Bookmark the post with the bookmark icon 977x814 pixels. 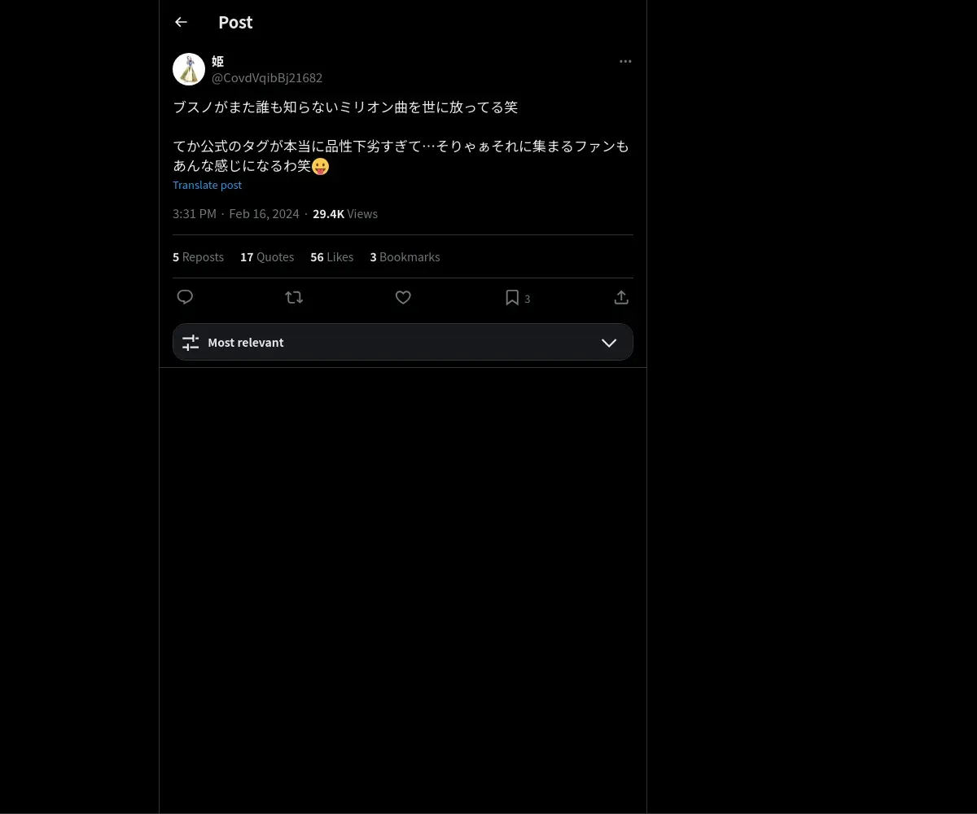tap(512, 298)
